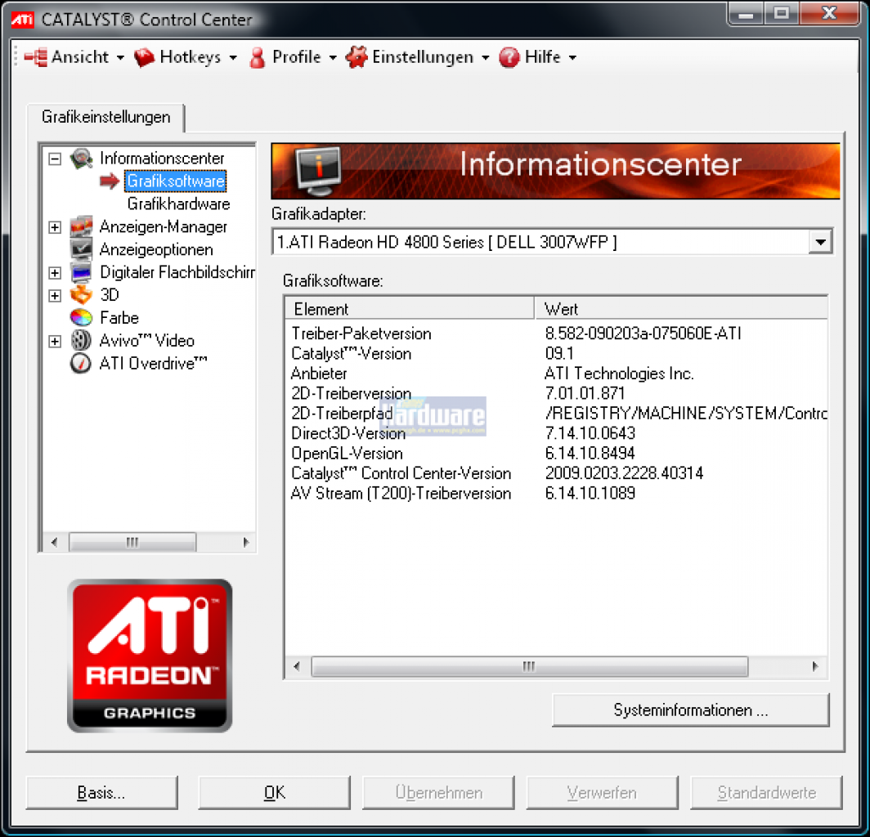870x837 pixels.
Task: Select the Treiber-Paketversion row
Action: tap(556, 333)
